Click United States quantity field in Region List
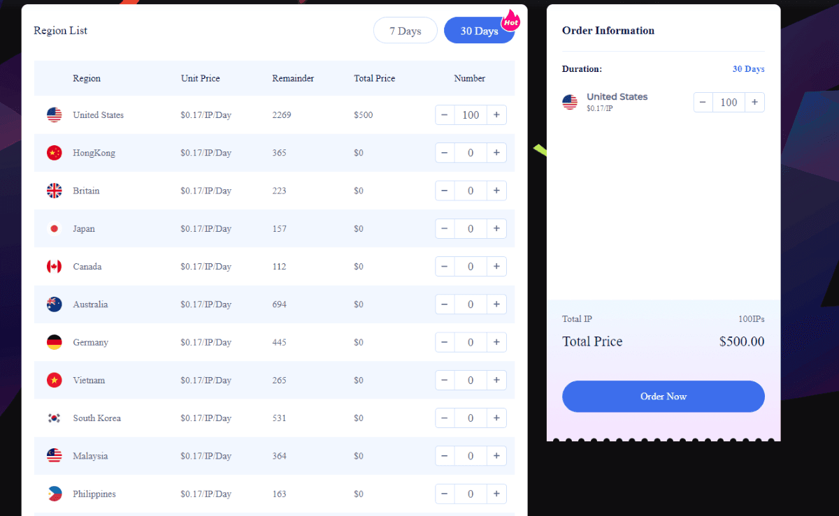The height and width of the screenshot is (516, 839). click(x=471, y=115)
